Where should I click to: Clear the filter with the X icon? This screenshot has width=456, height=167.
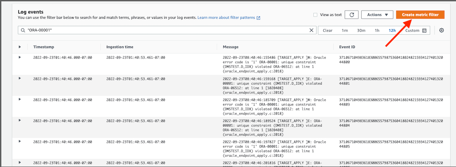coord(311,30)
